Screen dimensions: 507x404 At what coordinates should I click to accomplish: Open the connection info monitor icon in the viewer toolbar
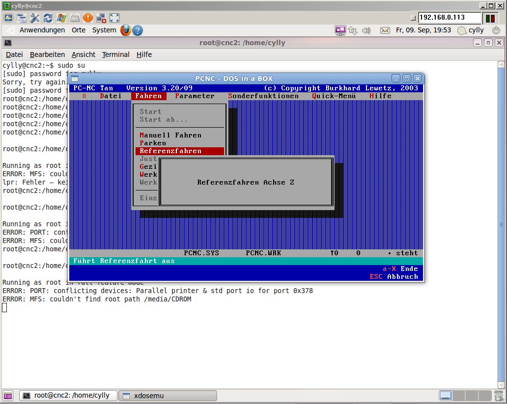point(8,18)
